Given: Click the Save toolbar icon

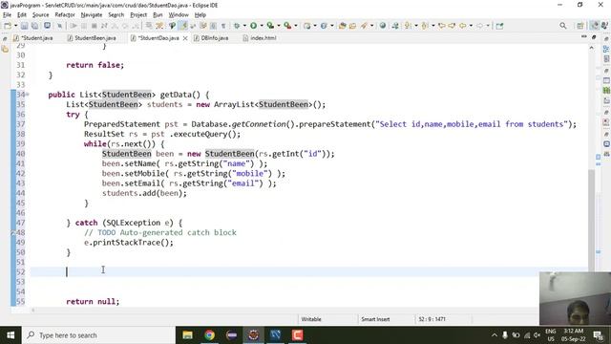Looking at the screenshot, I should (x=24, y=26).
